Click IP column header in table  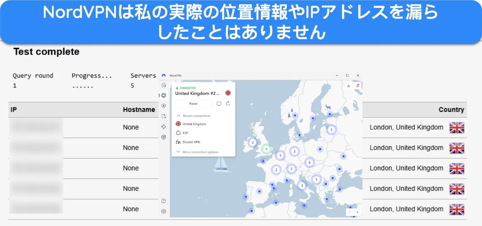14,110
